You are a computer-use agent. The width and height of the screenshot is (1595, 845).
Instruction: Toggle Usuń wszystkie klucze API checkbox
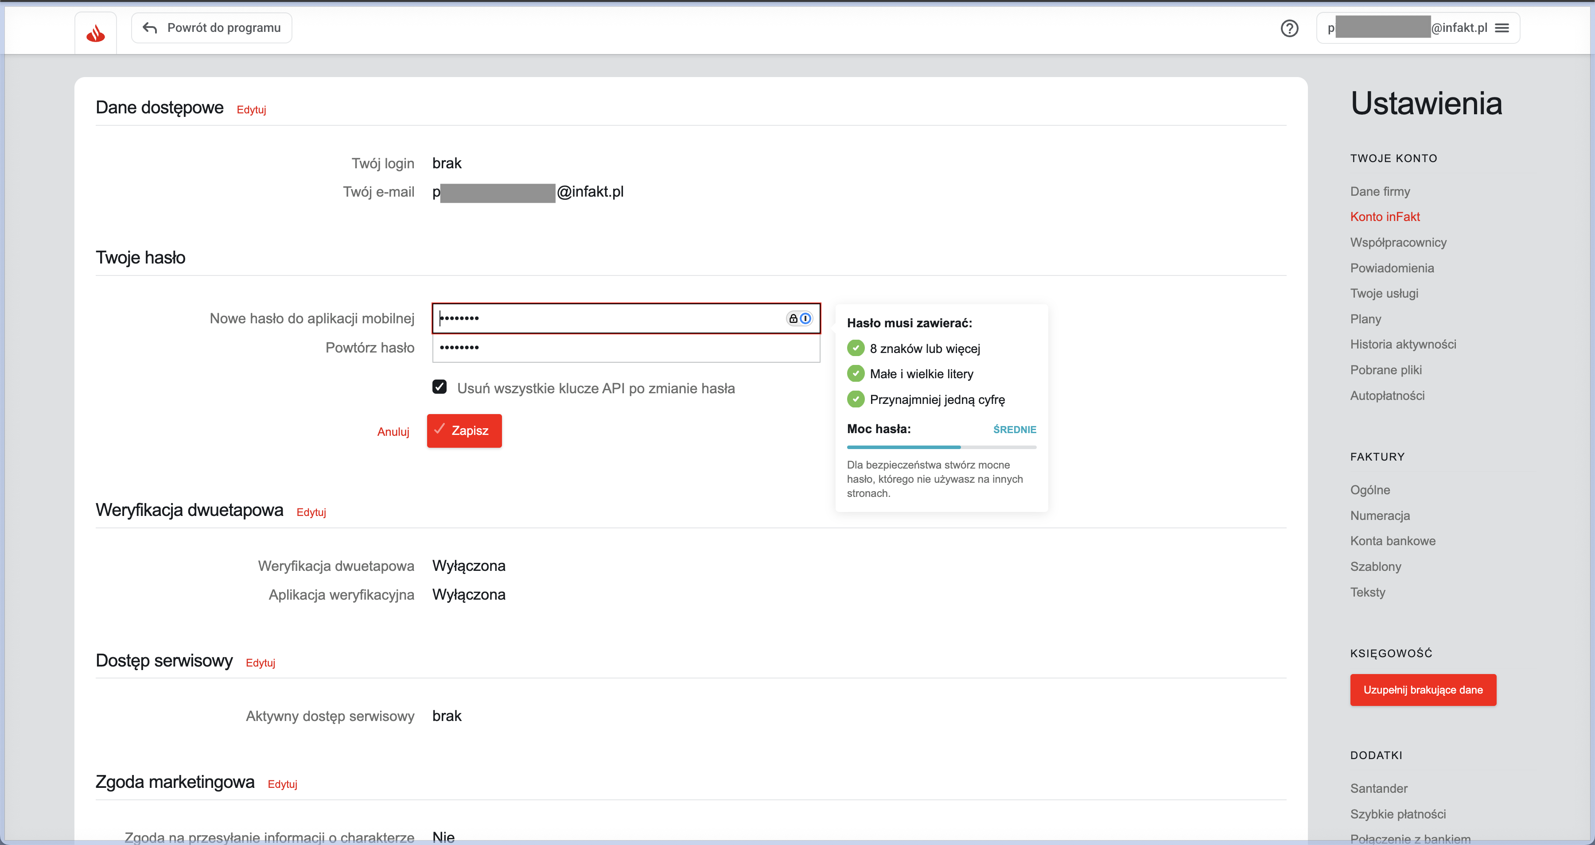(x=439, y=387)
